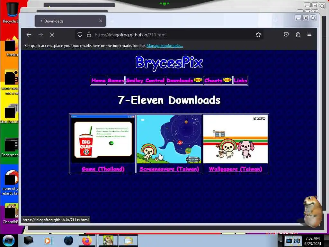Click the NEW badge beside Cheats
329x247 pixels.
[x=227, y=80]
